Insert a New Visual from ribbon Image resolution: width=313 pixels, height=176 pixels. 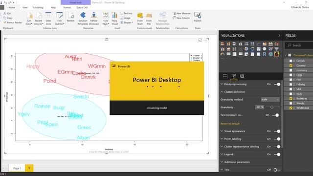(x=114, y=19)
